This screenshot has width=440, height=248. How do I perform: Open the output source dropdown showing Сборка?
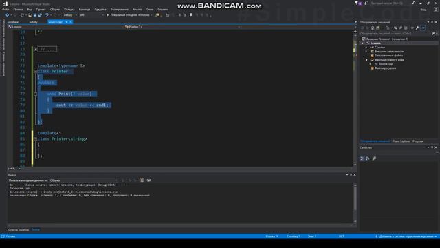click(x=84, y=180)
